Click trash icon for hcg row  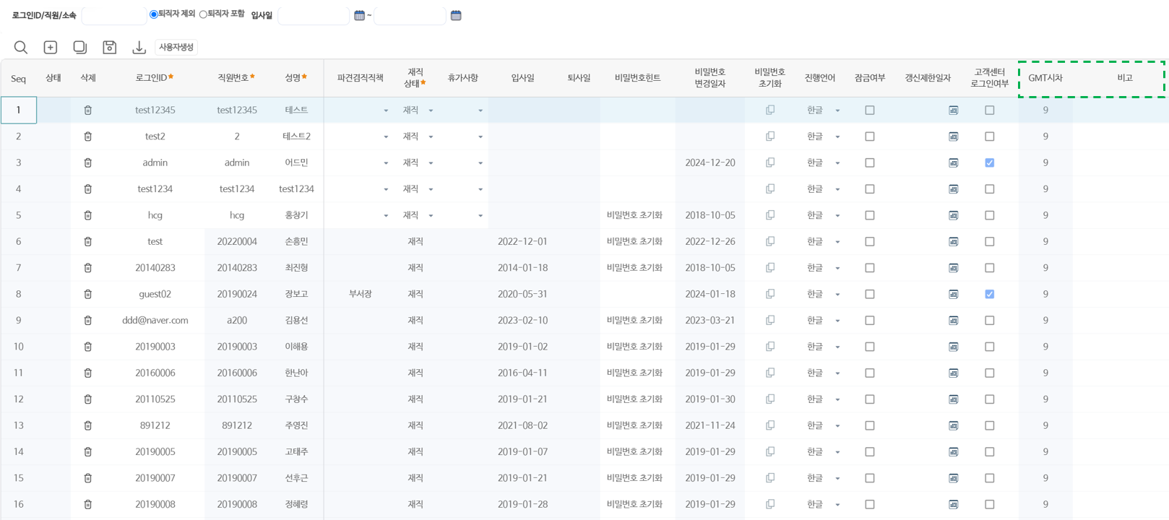pyautogui.click(x=88, y=215)
